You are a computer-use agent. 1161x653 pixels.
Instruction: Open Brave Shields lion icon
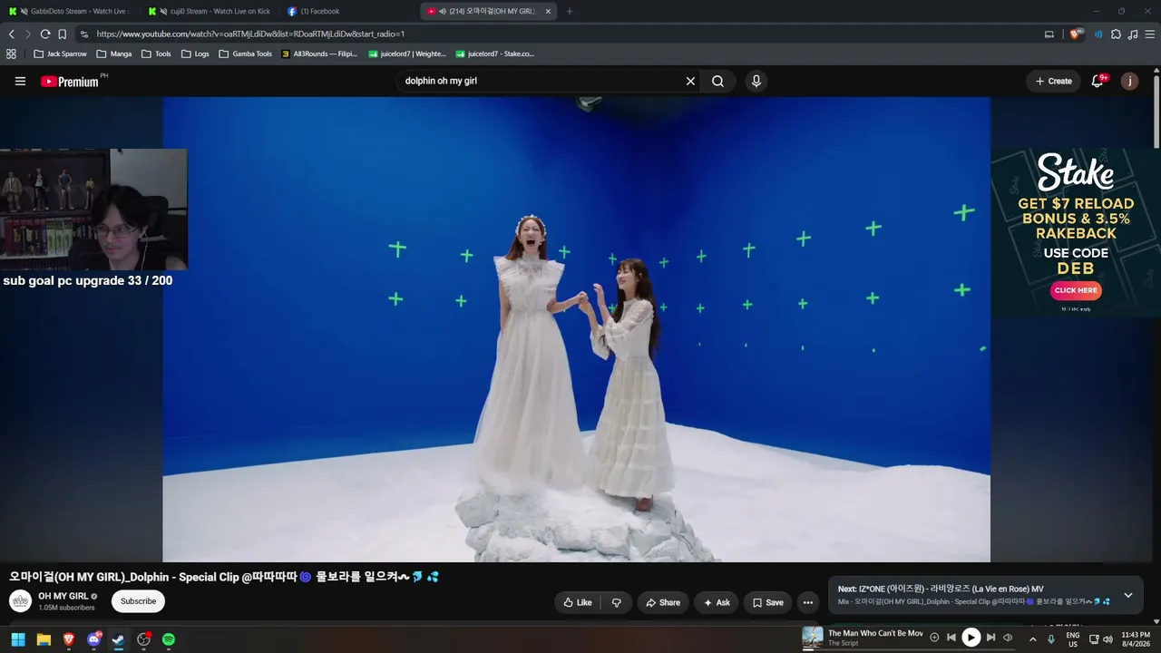[1076, 34]
